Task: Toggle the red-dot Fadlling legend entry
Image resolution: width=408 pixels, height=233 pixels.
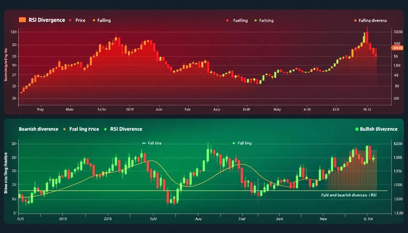Action: [237, 21]
